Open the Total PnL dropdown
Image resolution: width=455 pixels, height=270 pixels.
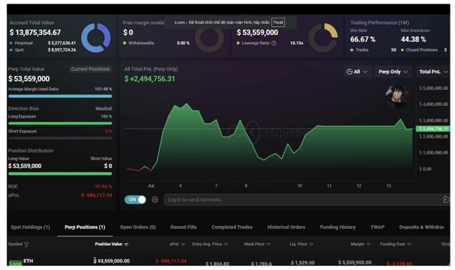click(433, 72)
